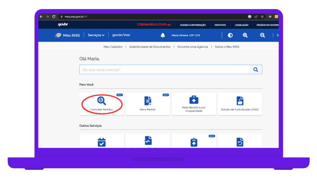The width and height of the screenshot is (317, 178).
Task: Toggle high contrast mode icon
Action: pyautogui.click(x=230, y=35)
